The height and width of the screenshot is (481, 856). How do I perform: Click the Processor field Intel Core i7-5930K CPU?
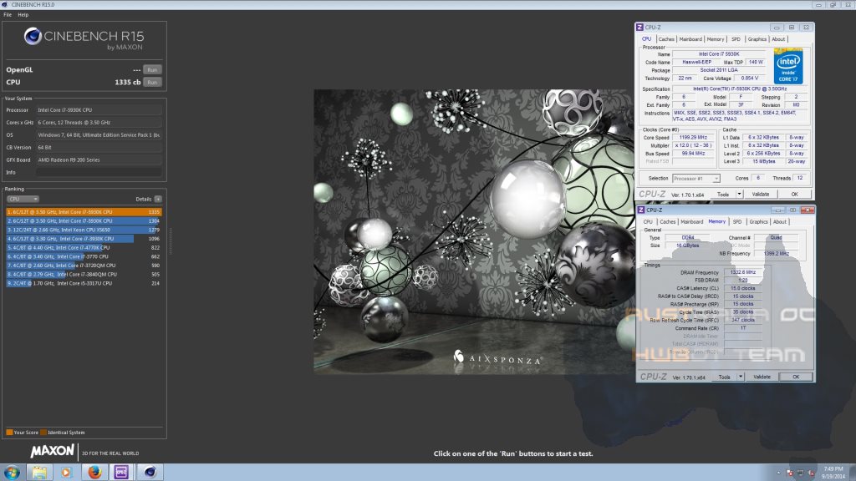99,110
